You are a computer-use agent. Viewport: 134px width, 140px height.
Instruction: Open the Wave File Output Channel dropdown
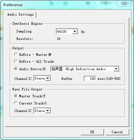[x=48, y=110]
